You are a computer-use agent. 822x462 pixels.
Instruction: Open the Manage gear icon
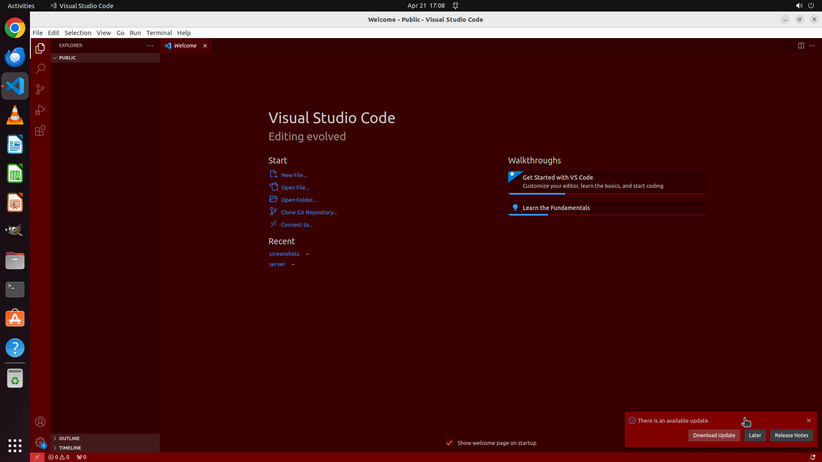click(x=40, y=442)
